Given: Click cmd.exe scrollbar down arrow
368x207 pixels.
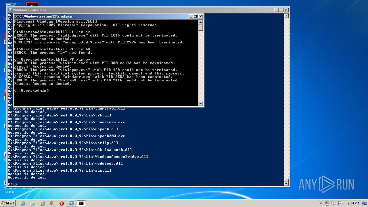Looking at the screenshot, I should 201,103.
